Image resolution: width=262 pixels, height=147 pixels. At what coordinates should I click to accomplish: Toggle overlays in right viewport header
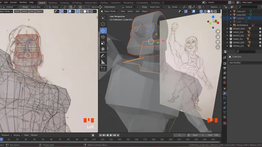pos(194,11)
